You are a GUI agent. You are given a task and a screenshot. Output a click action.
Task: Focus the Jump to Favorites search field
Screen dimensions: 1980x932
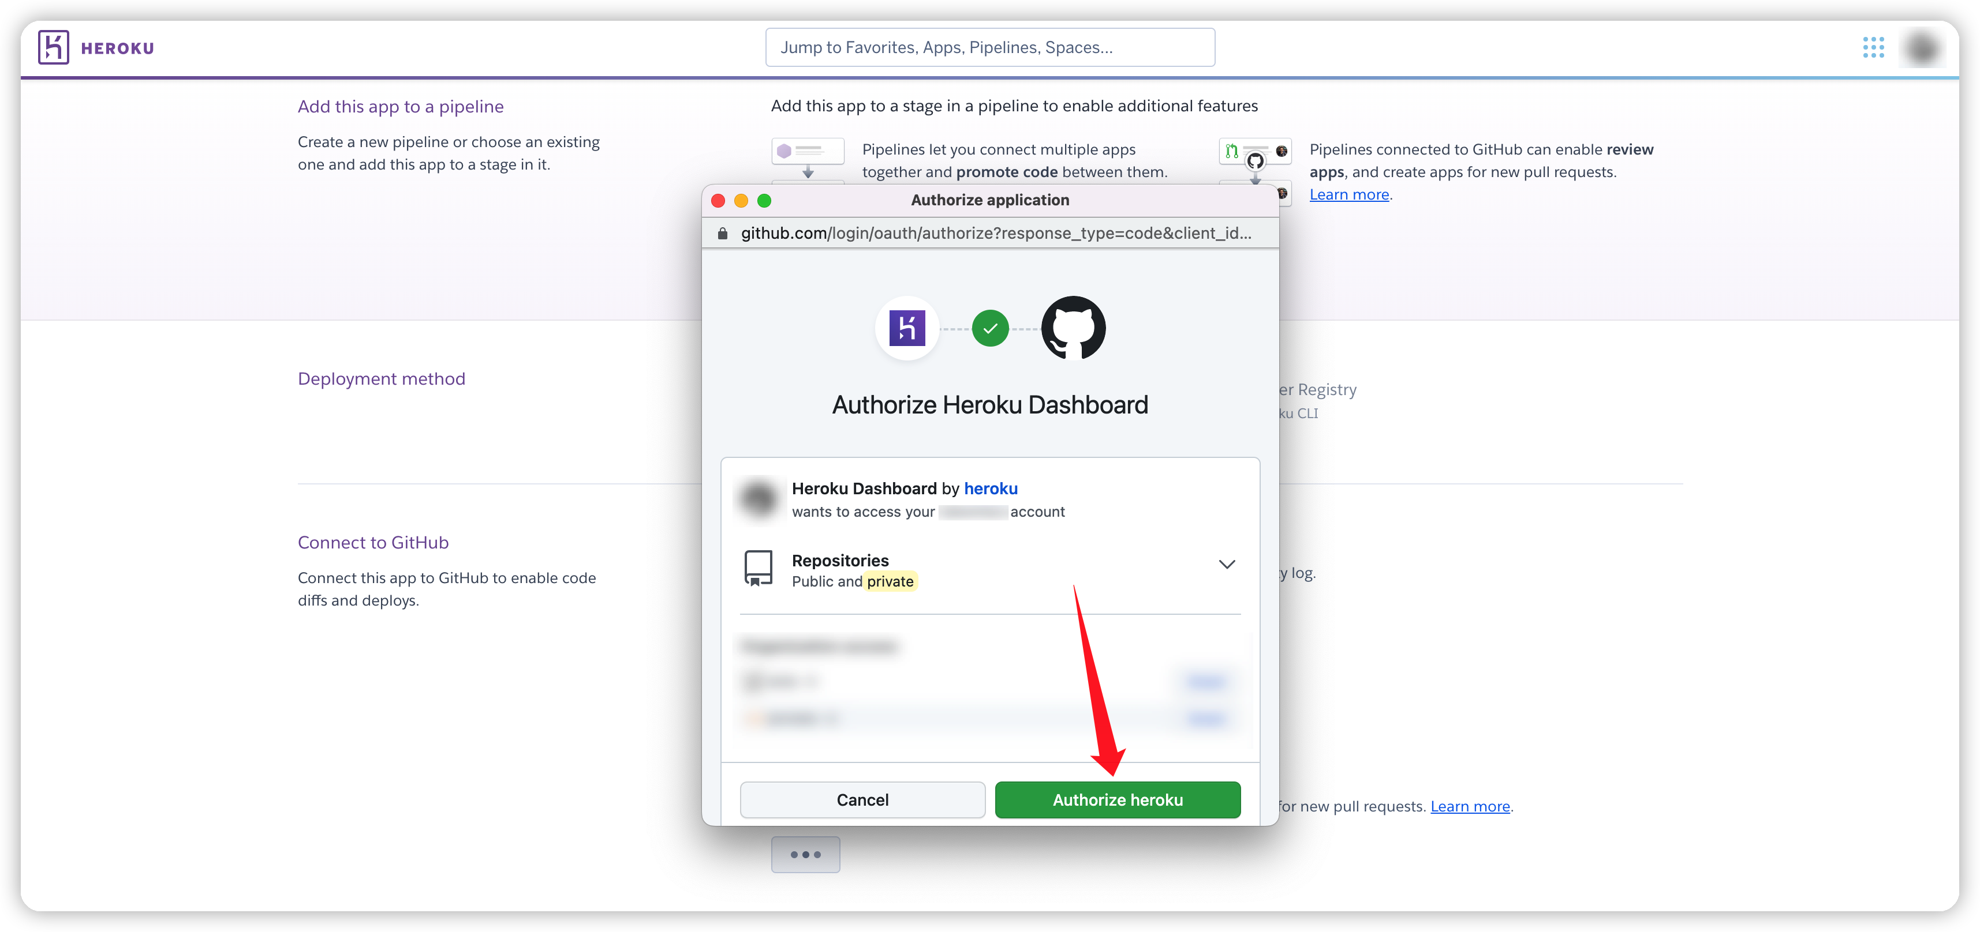point(990,48)
